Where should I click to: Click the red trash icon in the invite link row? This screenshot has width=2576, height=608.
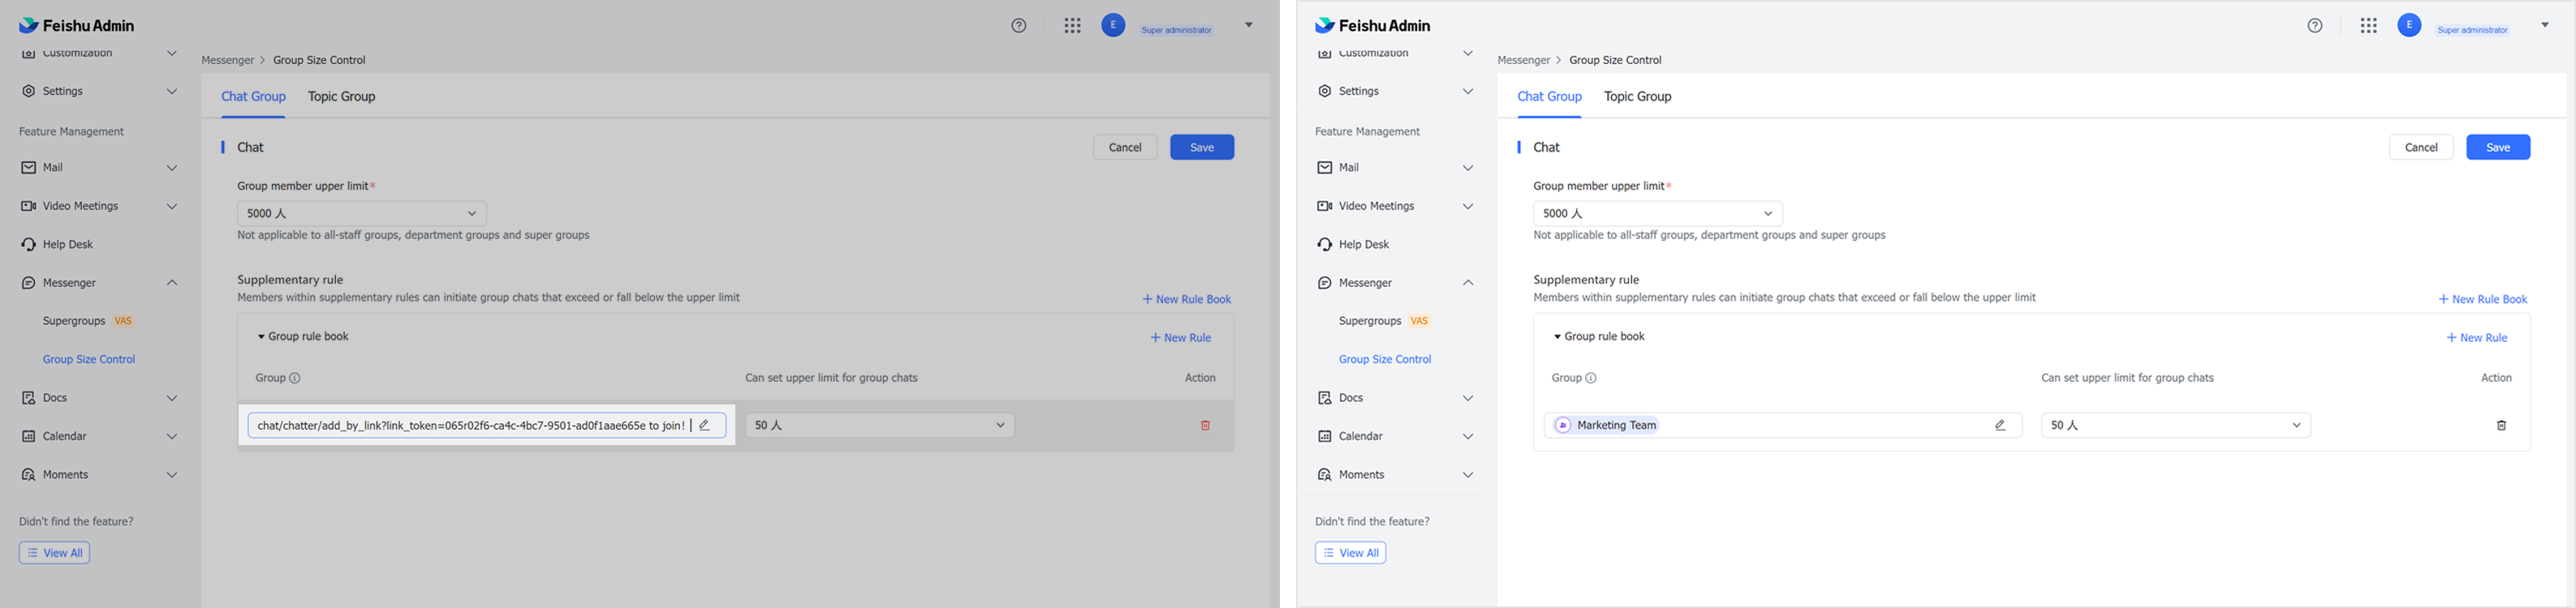coord(1205,426)
